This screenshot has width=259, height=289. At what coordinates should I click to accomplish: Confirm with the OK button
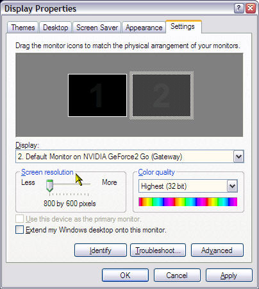(x=125, y=276)
